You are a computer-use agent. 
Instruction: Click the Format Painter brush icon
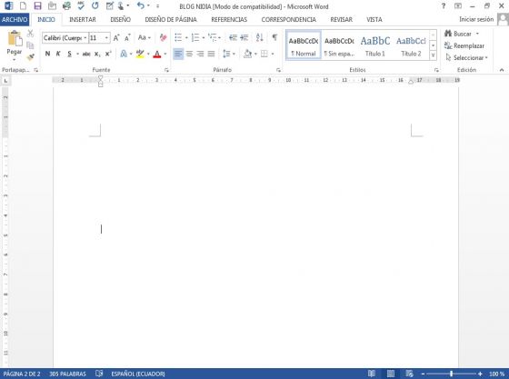pyautogui.click(x=30, y=57)
